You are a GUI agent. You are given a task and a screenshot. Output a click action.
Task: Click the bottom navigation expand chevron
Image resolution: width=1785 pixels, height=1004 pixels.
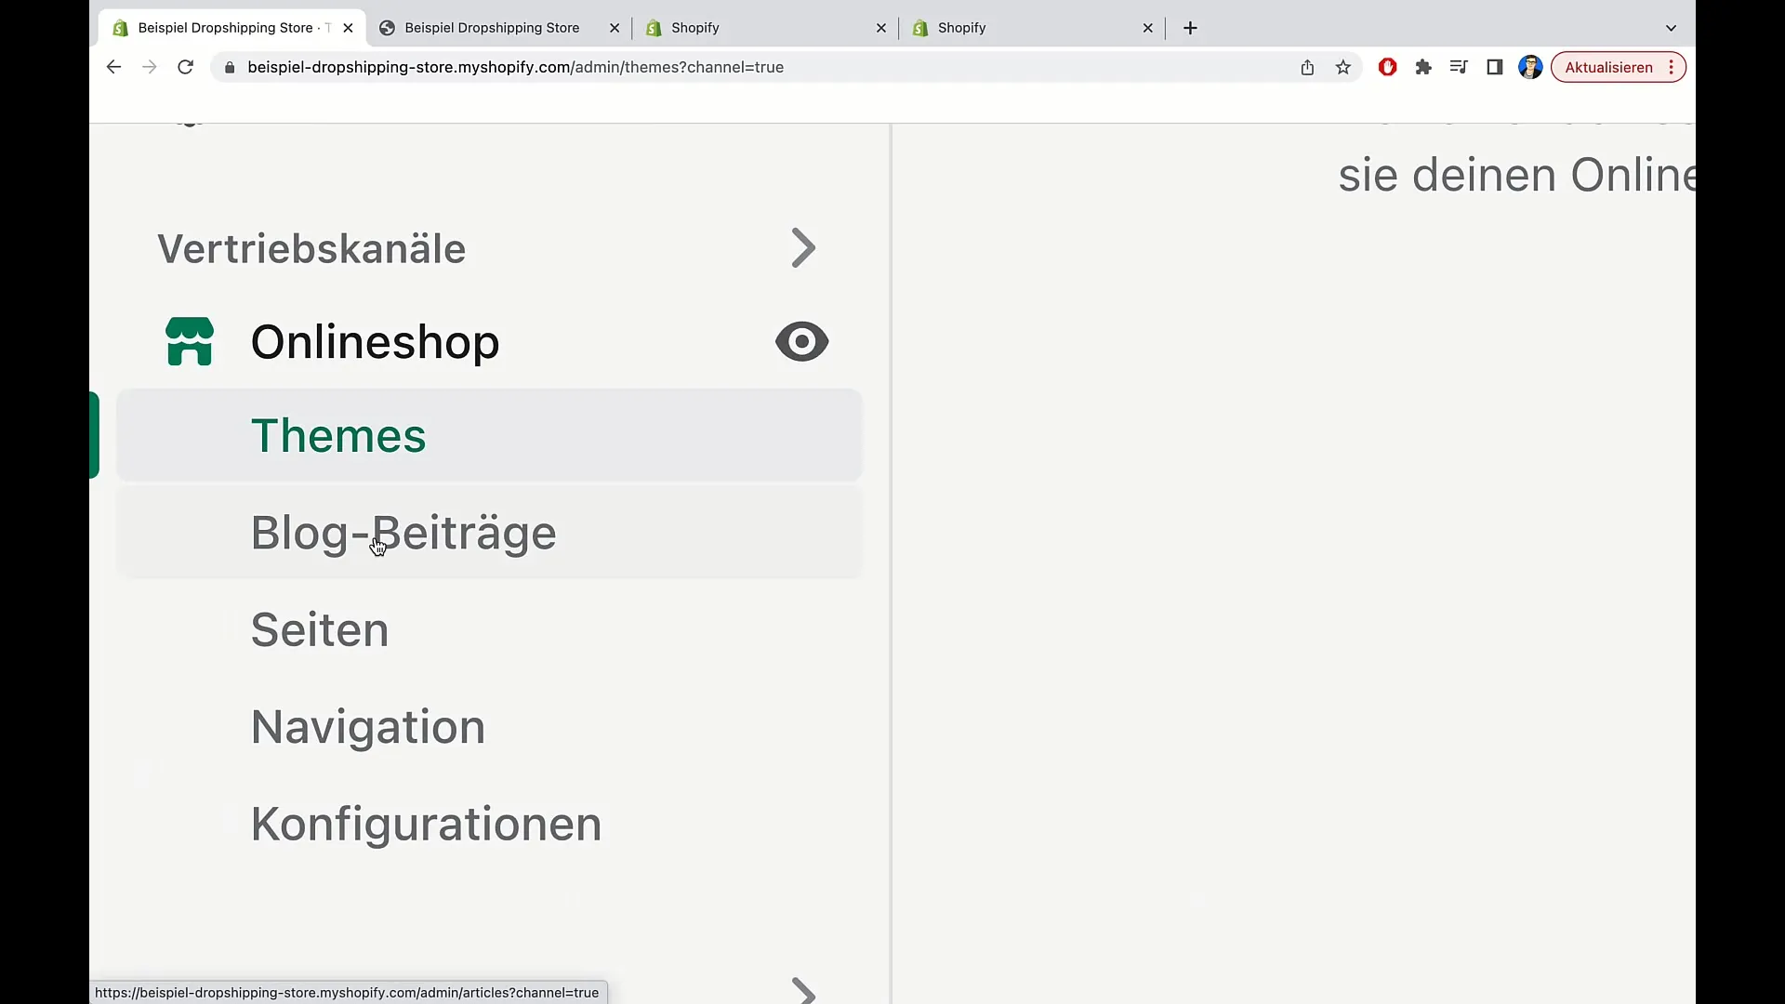(x=801, y=990)
